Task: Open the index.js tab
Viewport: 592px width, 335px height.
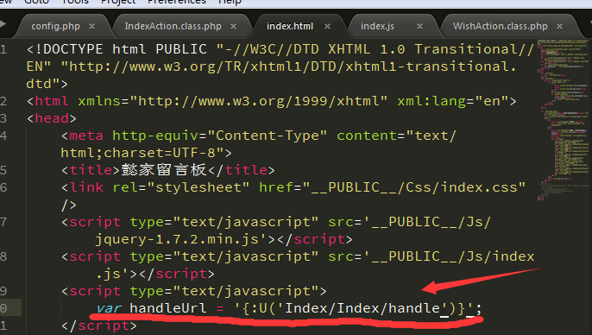Action: click(x=377, y=26)
